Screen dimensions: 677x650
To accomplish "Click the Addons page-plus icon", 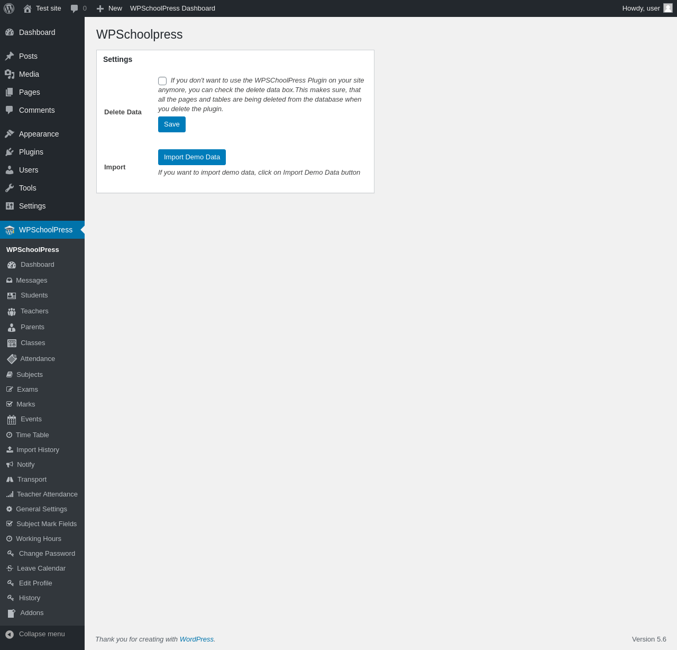I will tap(12, 613).
